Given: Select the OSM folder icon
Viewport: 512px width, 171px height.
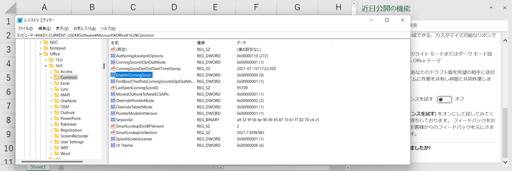Looking at the screenshot, I should [x=57, y=107].
